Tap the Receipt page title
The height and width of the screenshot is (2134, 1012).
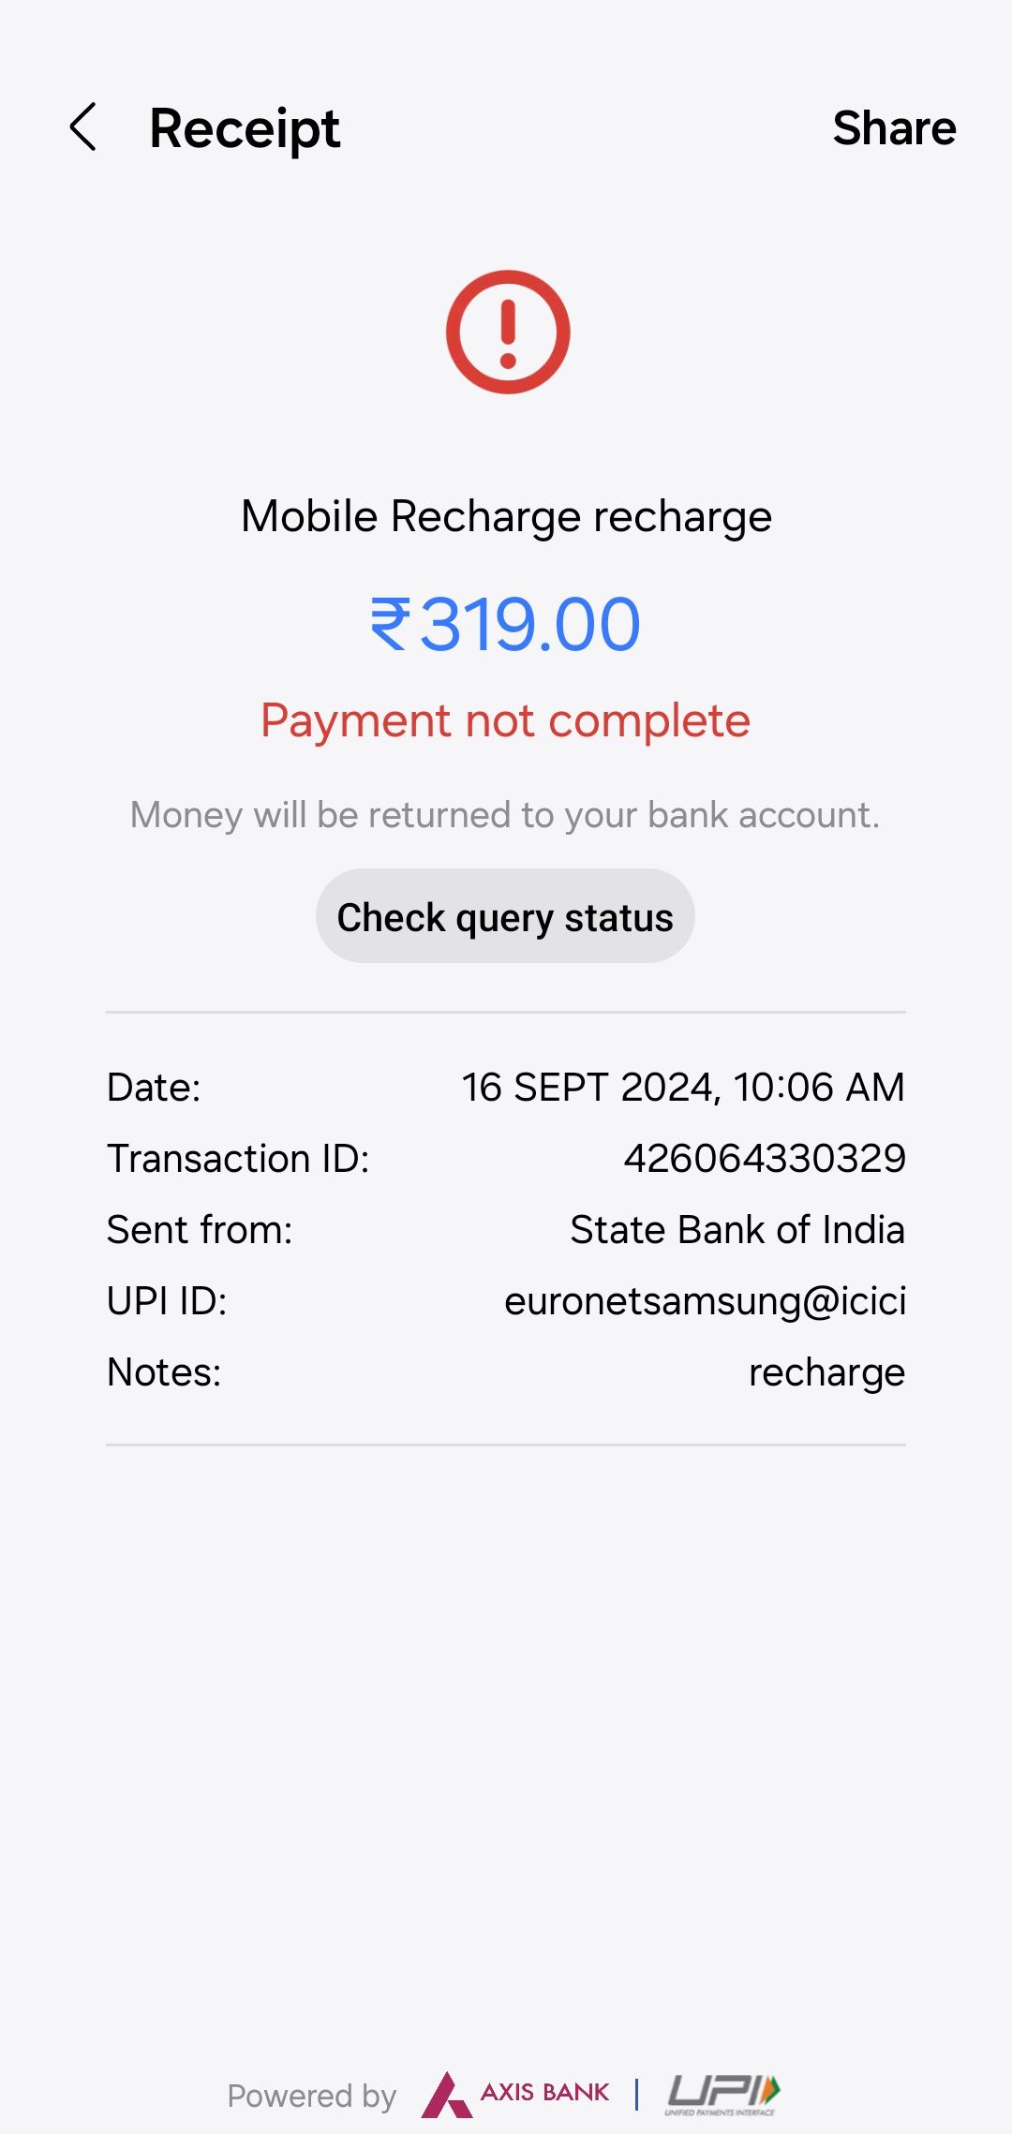245,128
